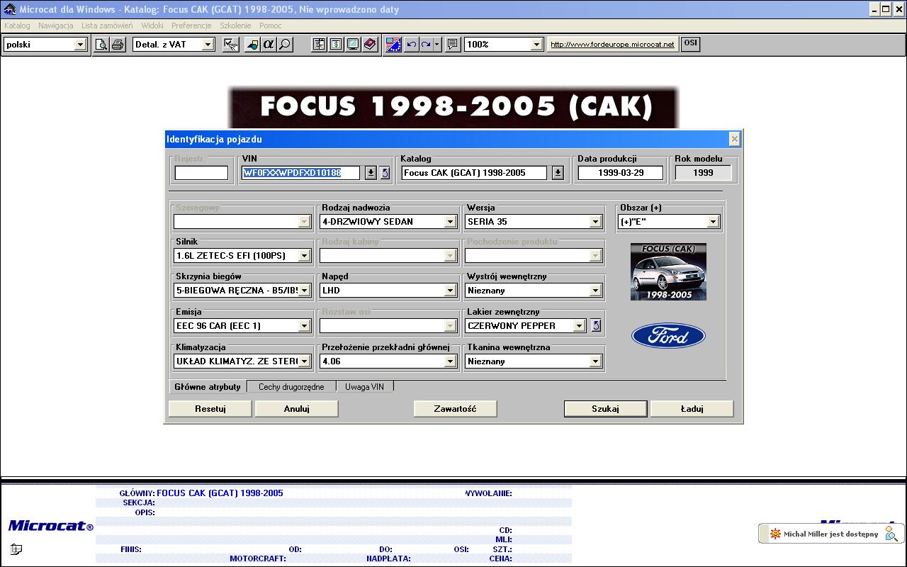Click the Focus CAK car thumbnail
This screenshot has height=567, width=907.
(x=668, y=271)
